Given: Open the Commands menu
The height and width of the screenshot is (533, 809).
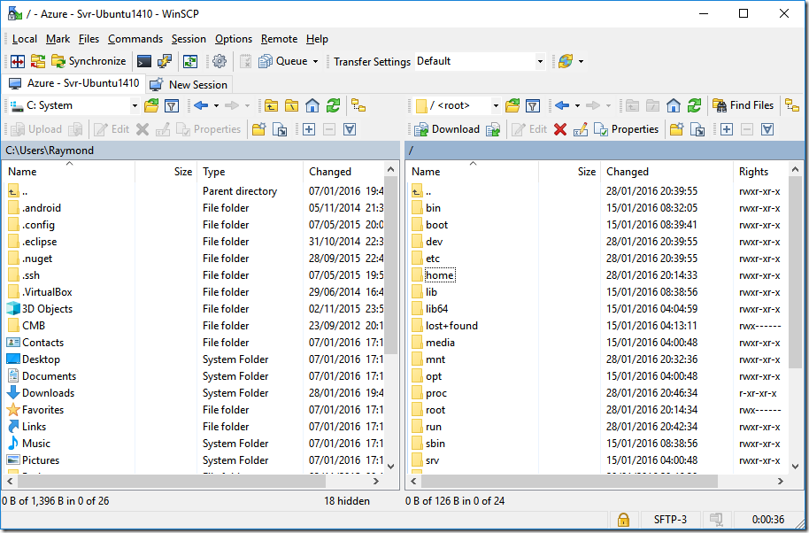Looking at the screenshot, I should tap(135, 39).
